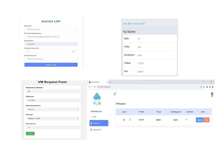Select Dashboard in the sidebar
Image resolution: width=221 pixels, height=145 pixels.
(x=99, y=123)
